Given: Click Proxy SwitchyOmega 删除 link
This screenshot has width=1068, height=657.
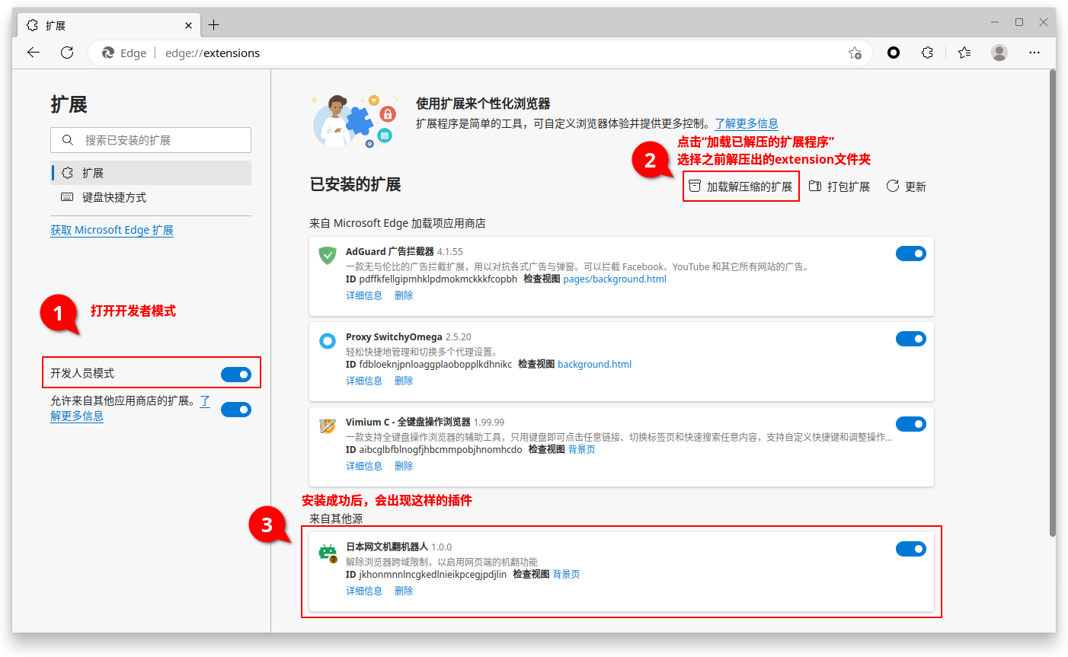Looking at the screenshot, I should 404,381.
